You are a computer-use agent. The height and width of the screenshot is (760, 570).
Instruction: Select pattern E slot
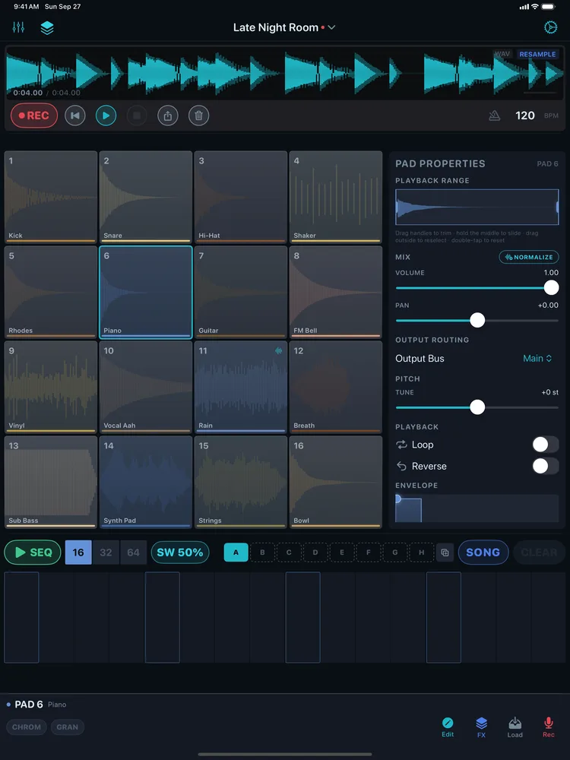[342, 552]
